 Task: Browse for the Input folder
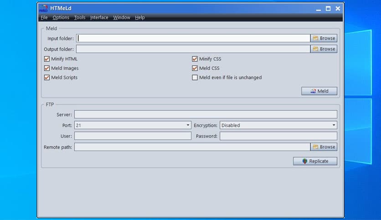tap(324, 38)
